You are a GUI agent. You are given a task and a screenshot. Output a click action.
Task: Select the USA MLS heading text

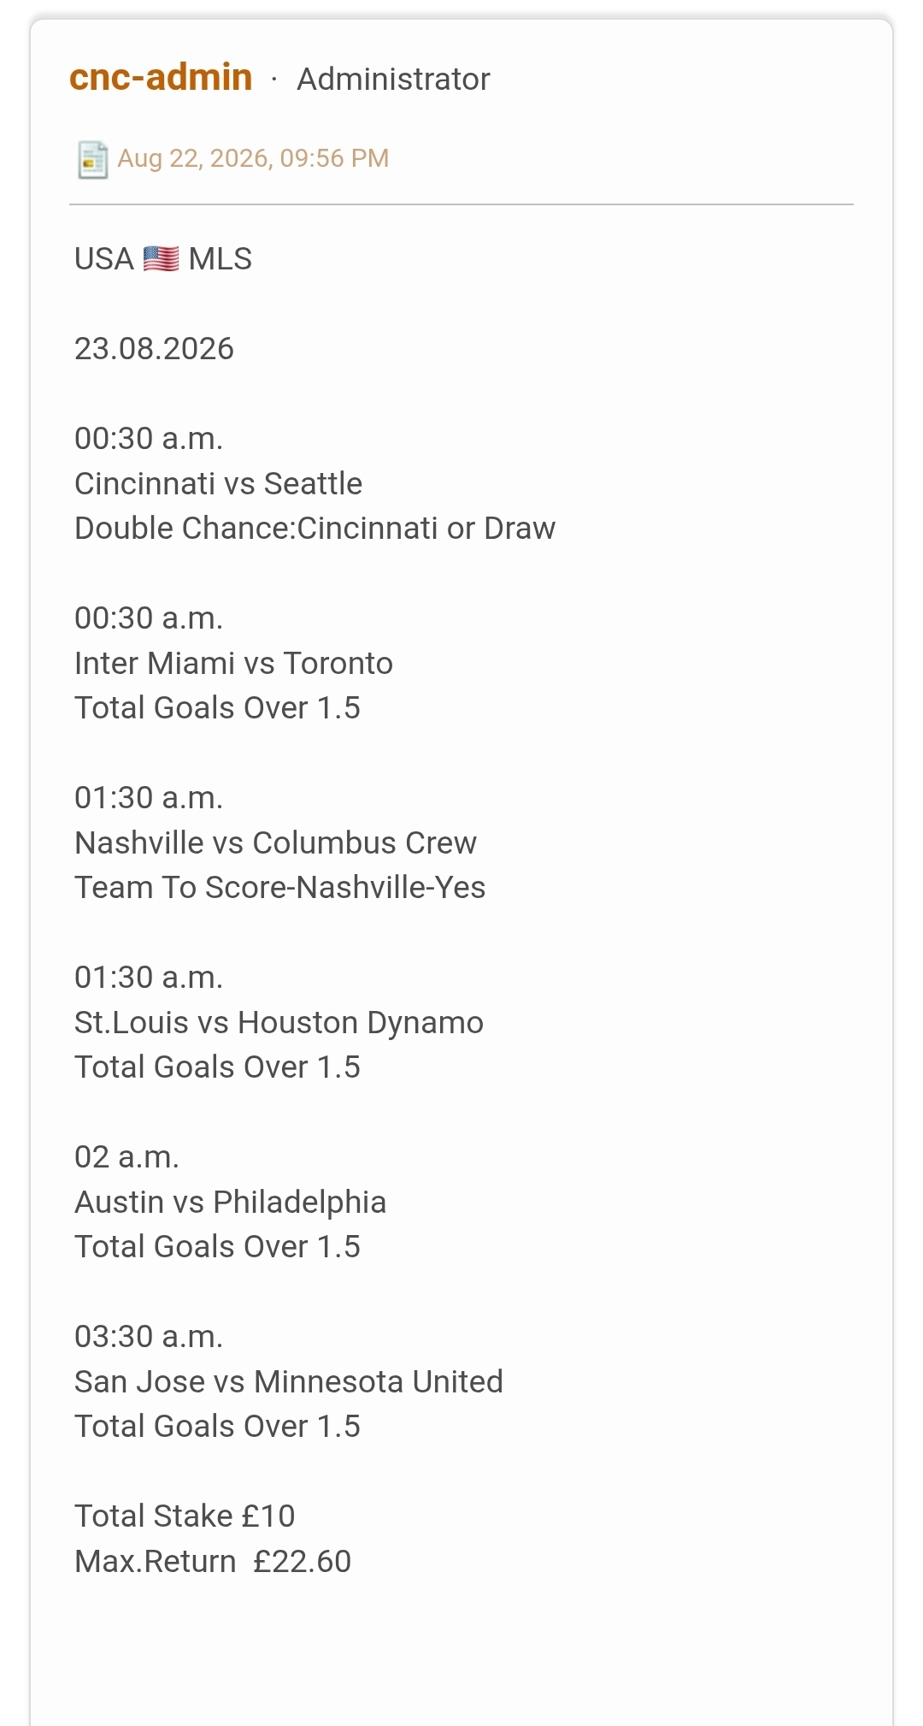click(163, 258)
